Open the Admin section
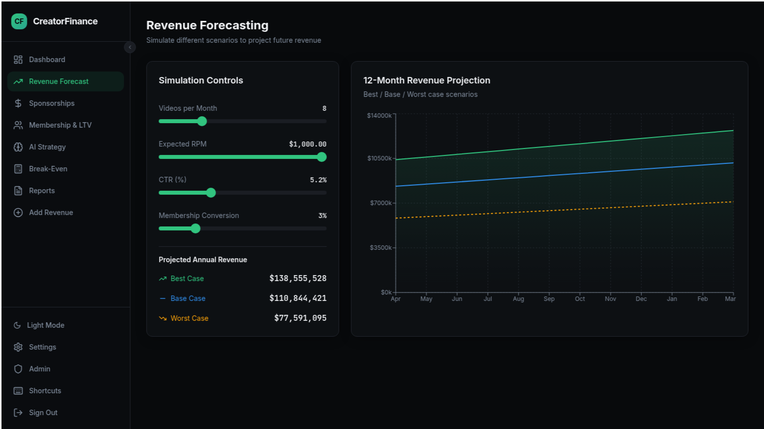Image resolution: width=764 pixels, height=429 pixels. [x=40, y=368]
